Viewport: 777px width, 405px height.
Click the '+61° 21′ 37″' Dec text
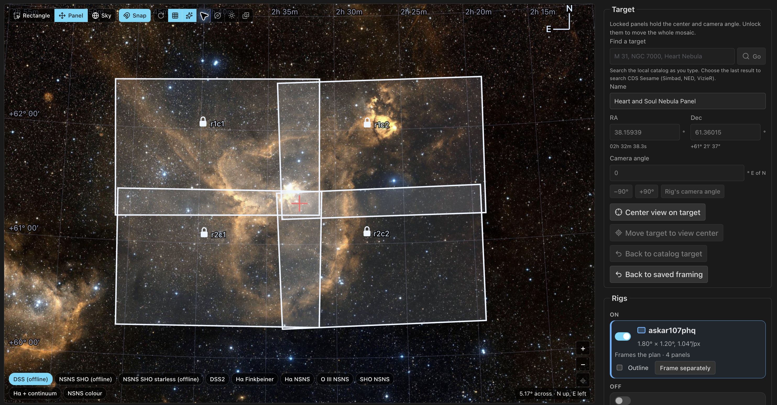pos(705,146)
